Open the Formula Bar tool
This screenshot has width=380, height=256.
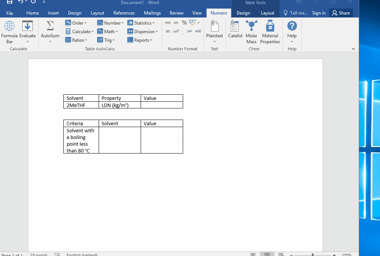point(9,32)
